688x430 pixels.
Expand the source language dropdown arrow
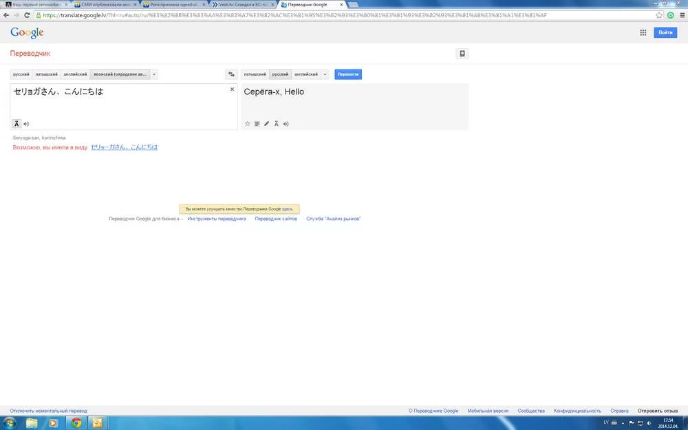tap(154, 74)
